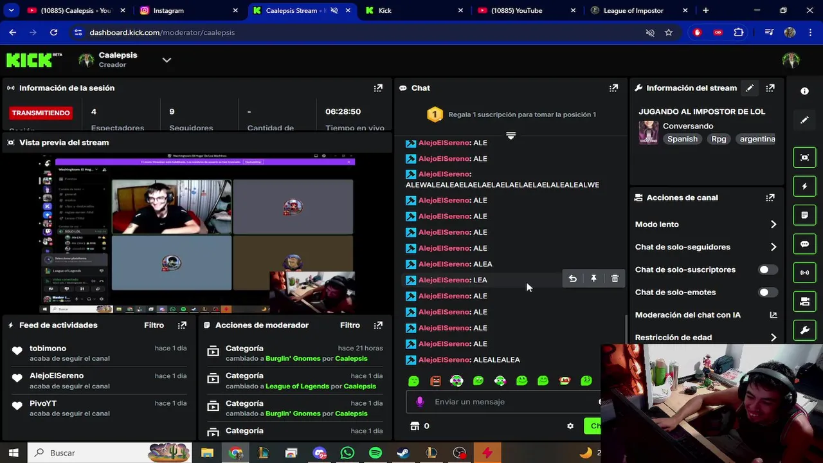Pop out the Acciones de canal panel
The image size is (823, 463).
770,198
